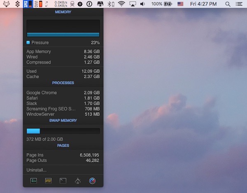This screenshot has width=247, height=193.
Task: Select the Google Chrome process row
Action: (63, 93)
